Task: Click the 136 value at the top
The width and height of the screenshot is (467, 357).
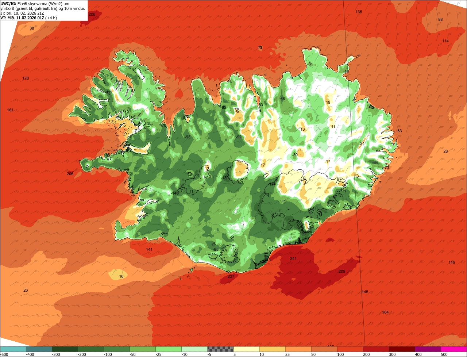Action: coord(359,12)
